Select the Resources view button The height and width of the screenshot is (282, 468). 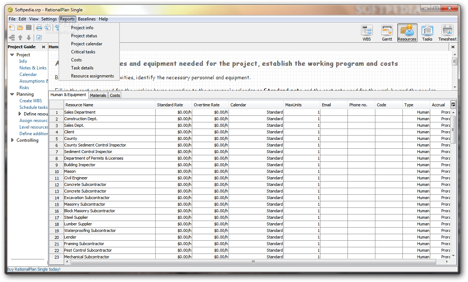[407, 33]
